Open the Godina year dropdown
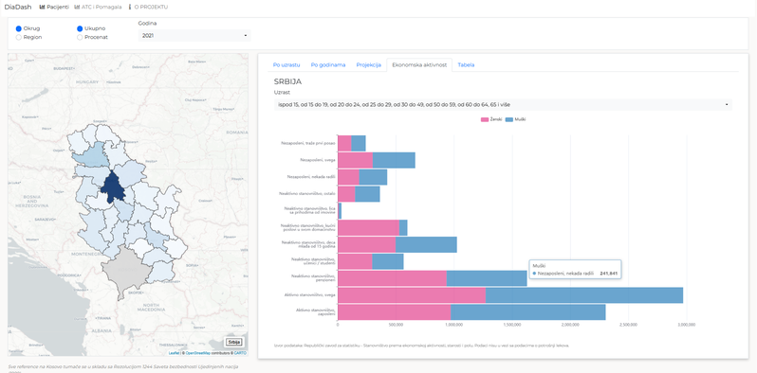The height and width of the screenshot is (373, 757). (194, 36)
